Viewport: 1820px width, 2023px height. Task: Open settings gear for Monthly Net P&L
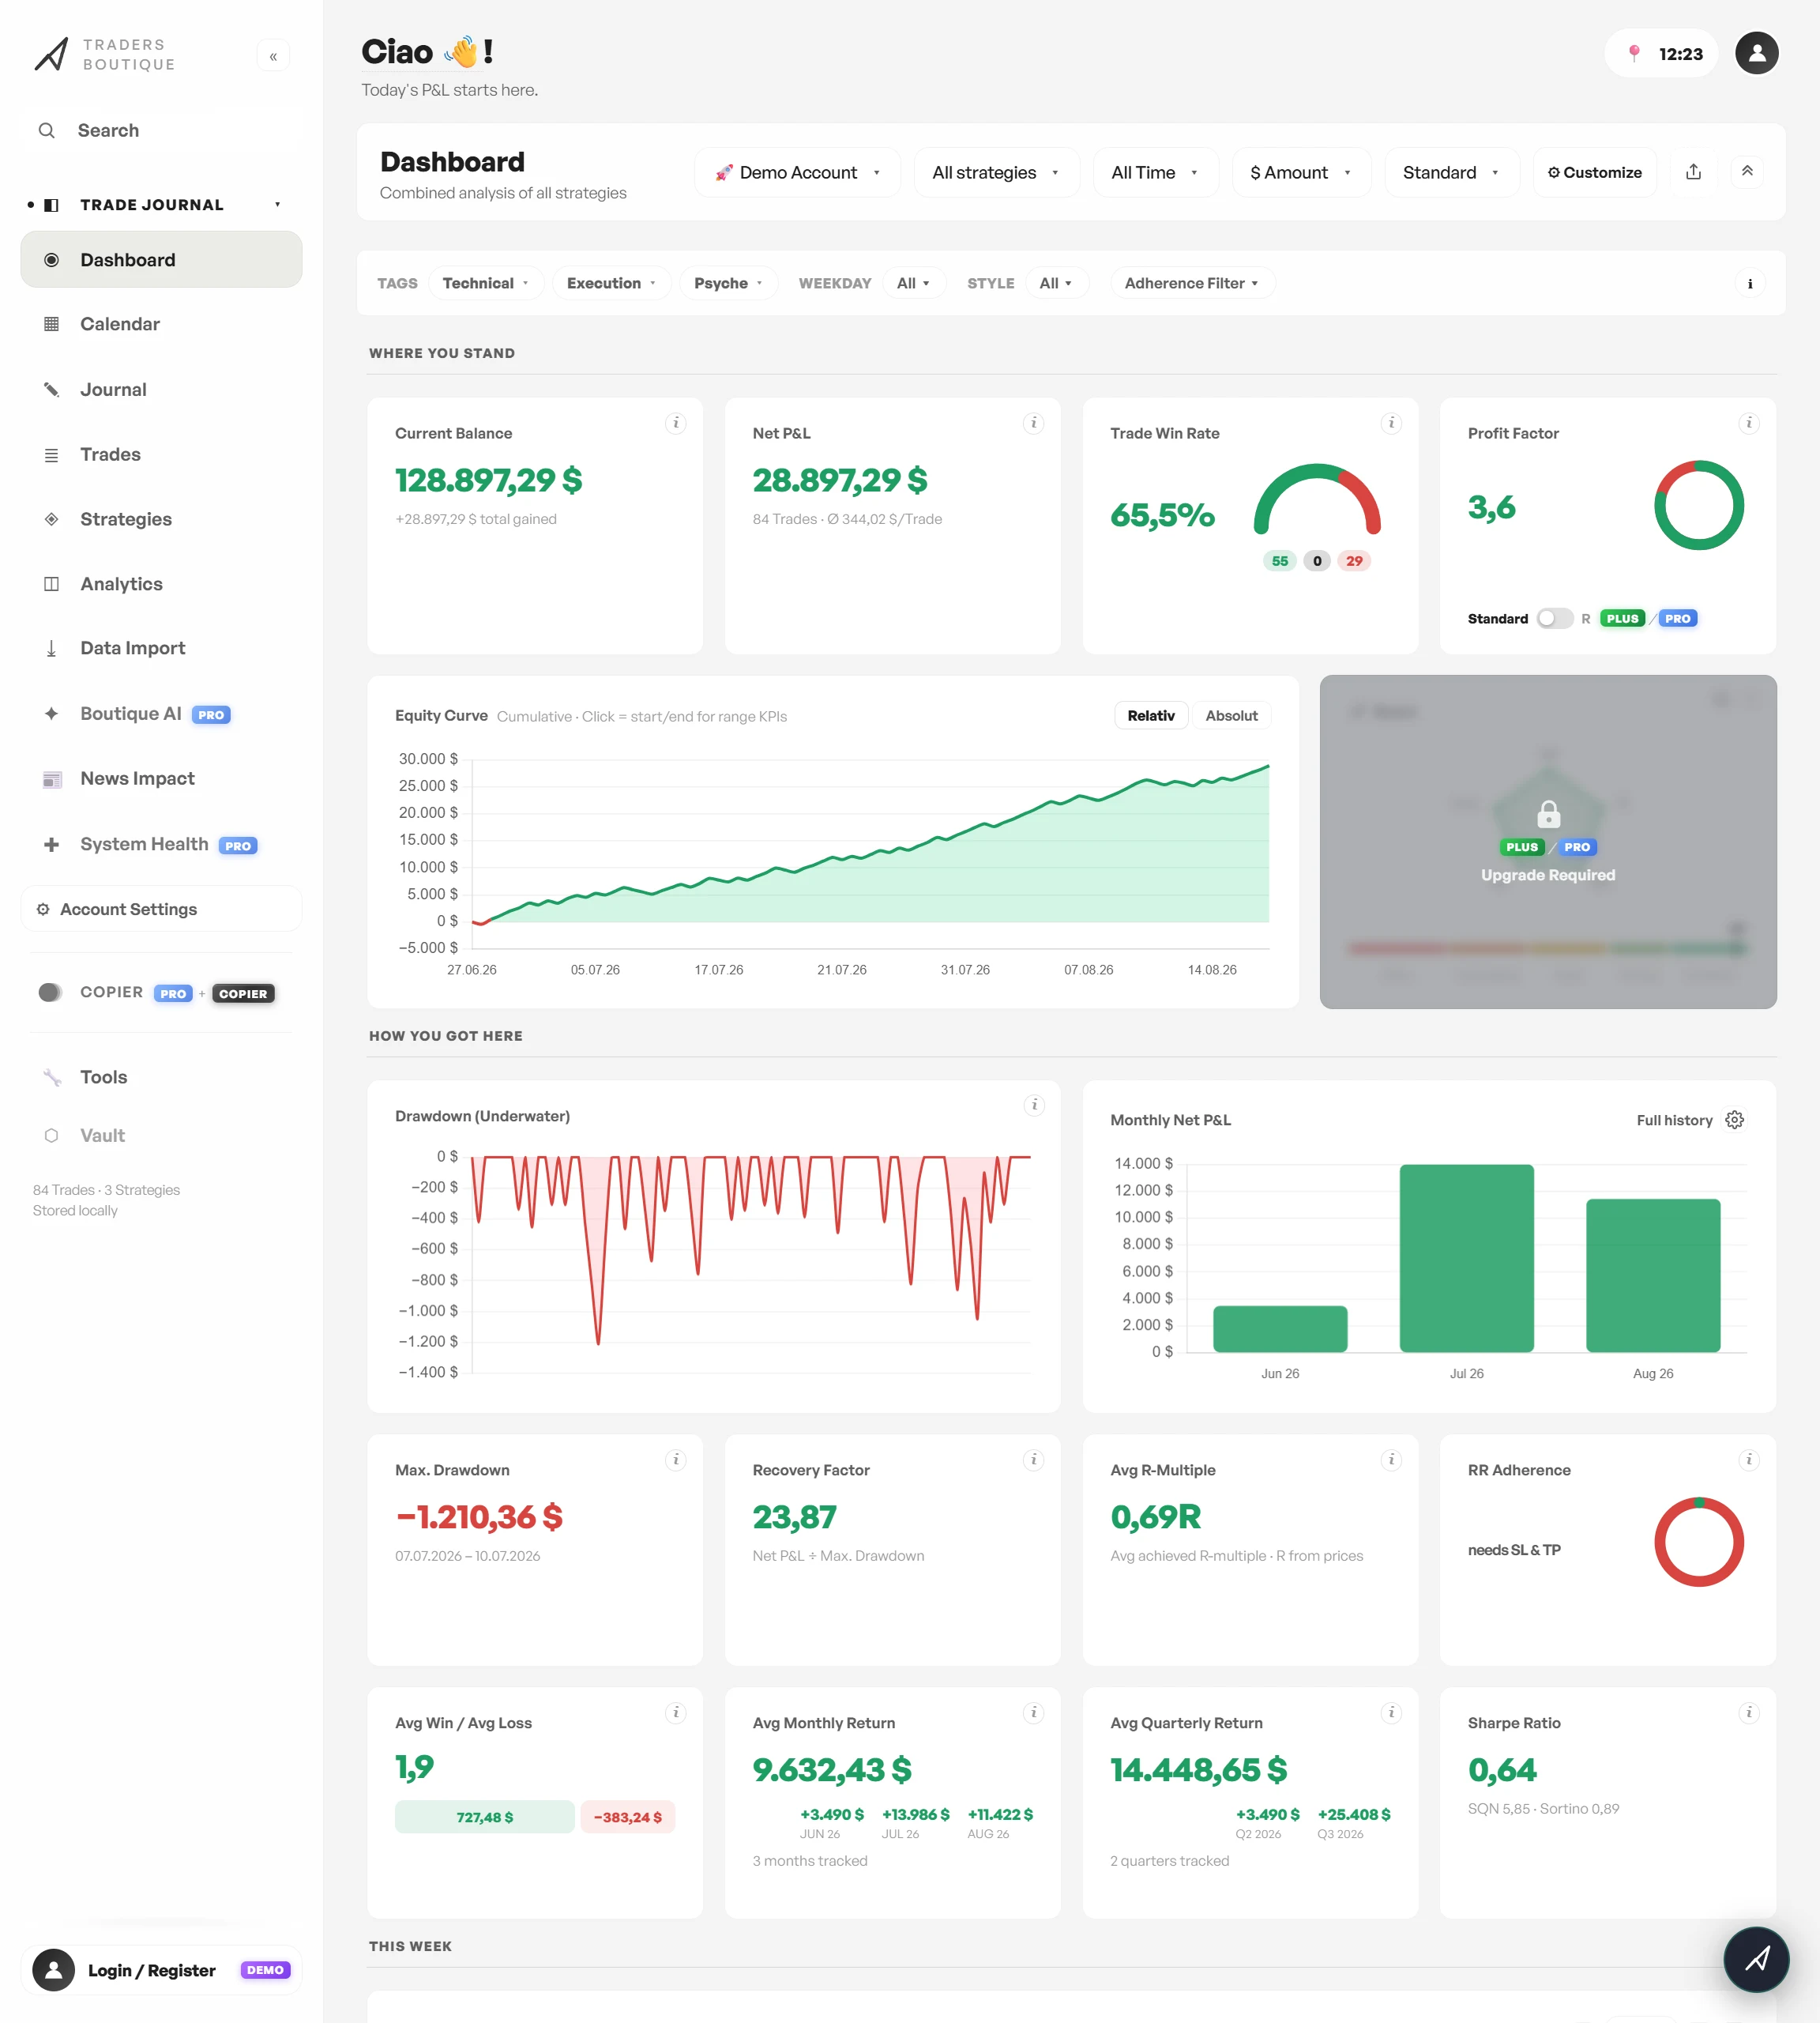[1735, 1120]
